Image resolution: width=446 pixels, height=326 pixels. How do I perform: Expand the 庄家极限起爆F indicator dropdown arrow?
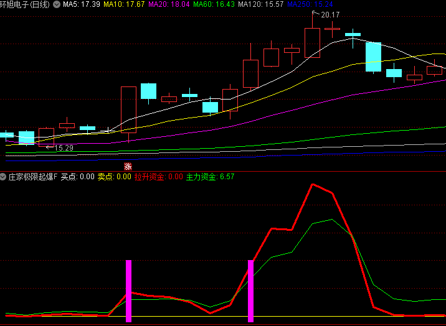[3, 177]
